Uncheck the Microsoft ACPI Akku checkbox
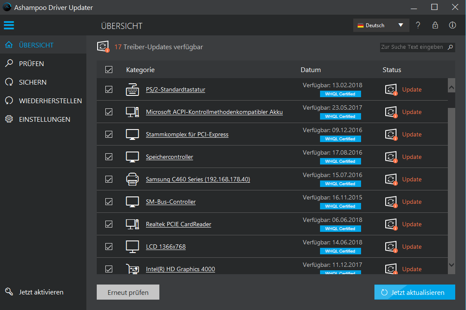 coord(109,112)
